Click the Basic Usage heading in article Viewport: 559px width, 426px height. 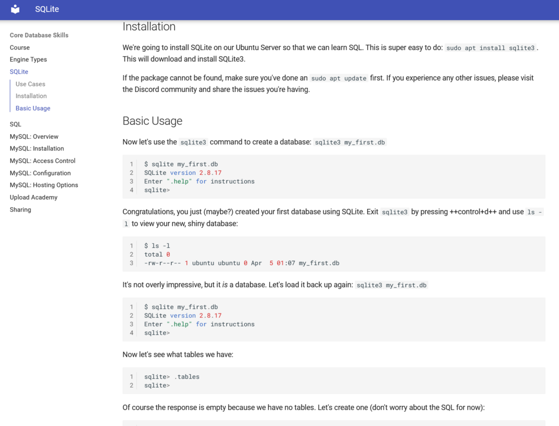[x=152, y=121]
